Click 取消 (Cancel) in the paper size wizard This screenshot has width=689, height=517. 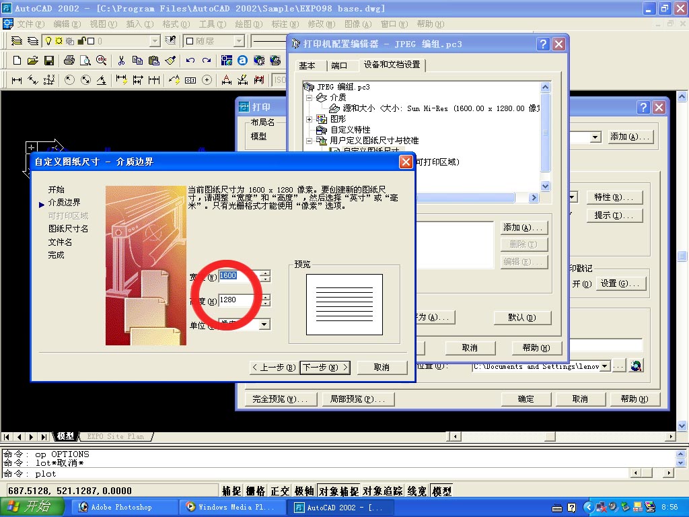(x=382, y=368)
